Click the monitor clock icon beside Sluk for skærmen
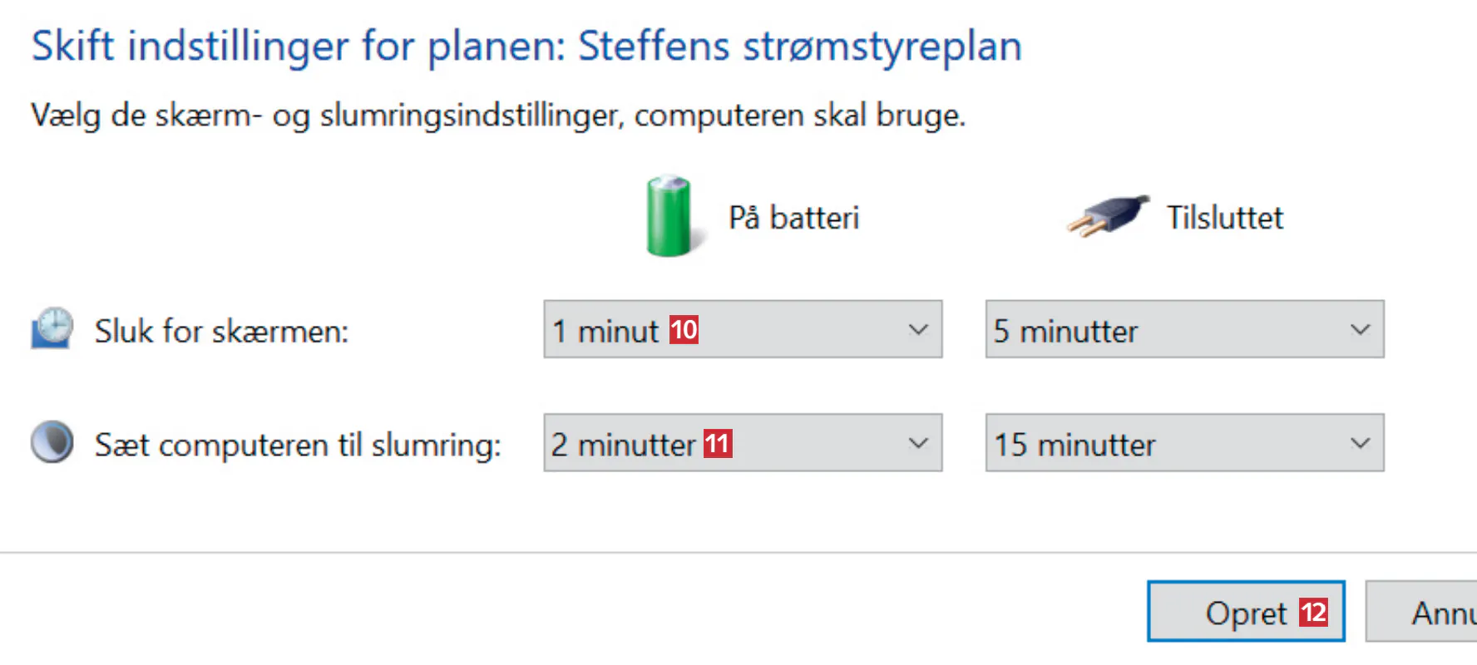This screenshot has width=1477, height=665. coord(52,328)
